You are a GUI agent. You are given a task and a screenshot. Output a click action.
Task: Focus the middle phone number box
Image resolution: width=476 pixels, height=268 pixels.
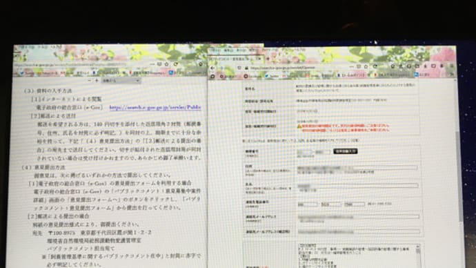[x=331, y=204]
